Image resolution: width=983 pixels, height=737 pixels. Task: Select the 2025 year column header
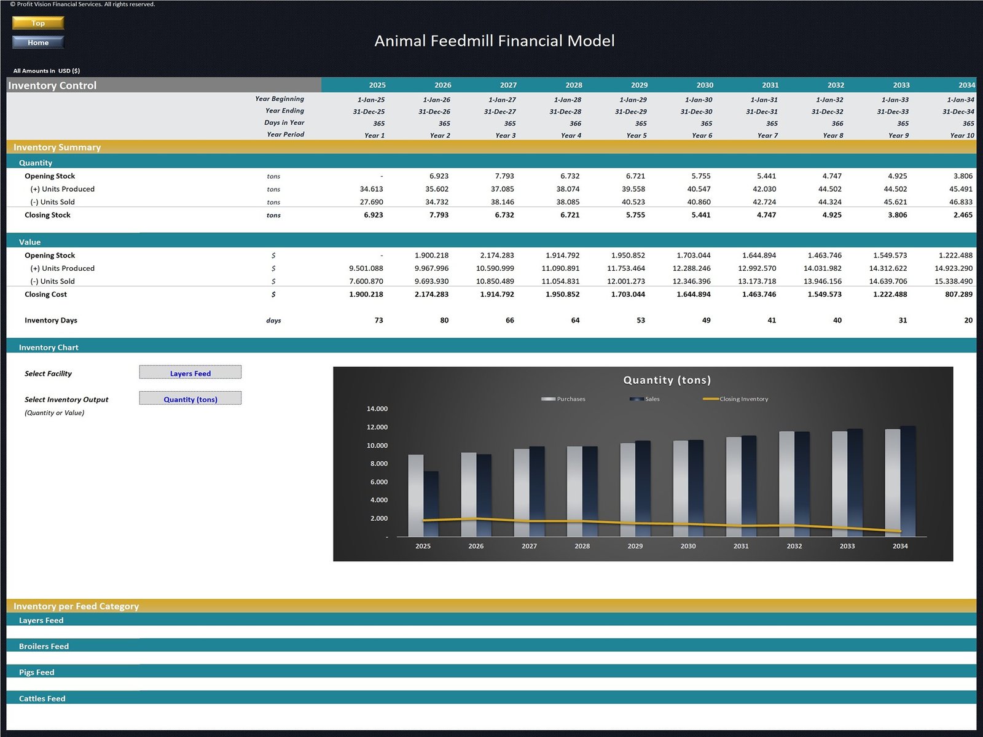[377, 85]
